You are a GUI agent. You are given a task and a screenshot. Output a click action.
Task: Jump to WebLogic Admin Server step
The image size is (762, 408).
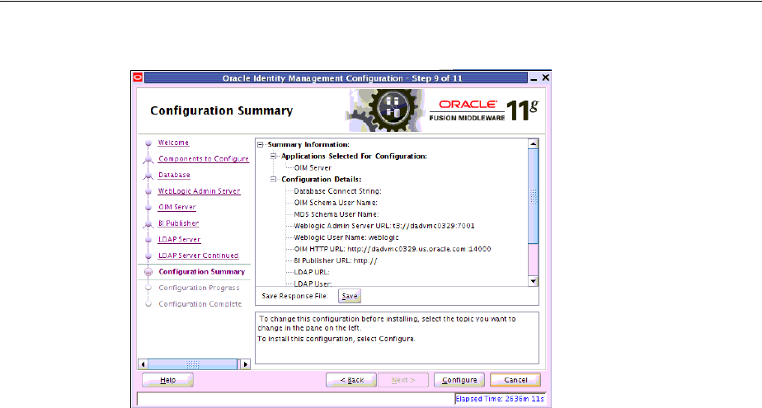click(x=200, y=191)
